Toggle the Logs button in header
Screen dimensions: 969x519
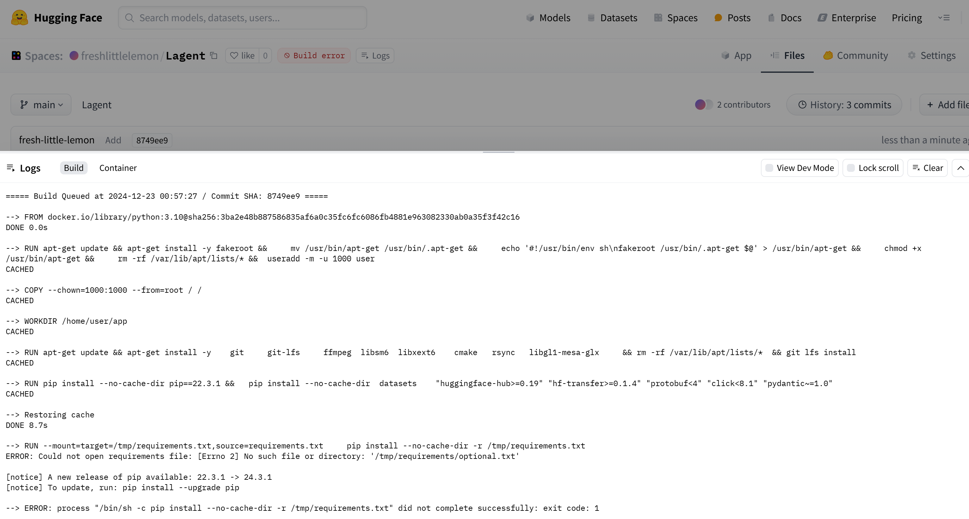point(375,56)
